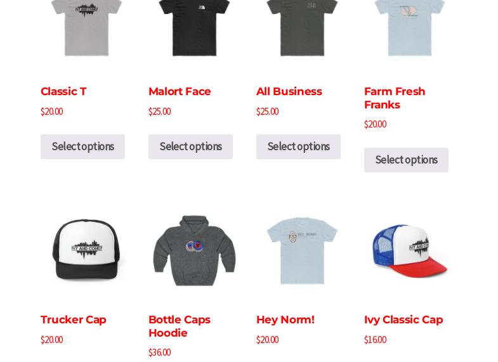This screenshot has width=498, height=362.
Task: View the Hey Norm! light blue shirt image
Action: tap(301, 250)
